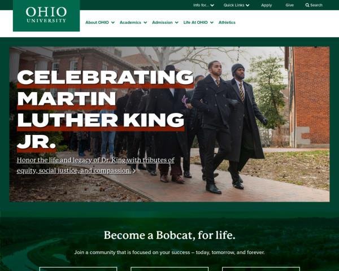Click the Search magnifier icon
This screenshot has height=271, width=339.
click(307, 5)
